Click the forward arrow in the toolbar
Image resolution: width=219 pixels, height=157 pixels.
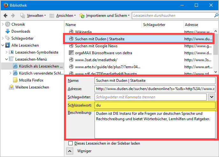pyautogui.click(x=13, y=16)
